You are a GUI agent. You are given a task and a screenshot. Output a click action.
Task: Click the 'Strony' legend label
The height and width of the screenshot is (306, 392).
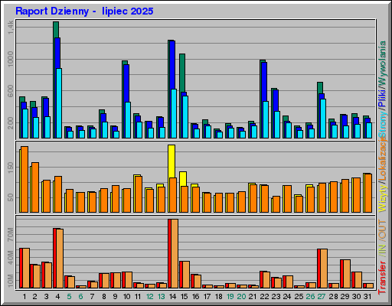coord(383,124)
